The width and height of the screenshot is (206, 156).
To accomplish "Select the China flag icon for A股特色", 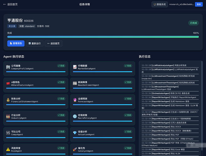I will (8, 84).
